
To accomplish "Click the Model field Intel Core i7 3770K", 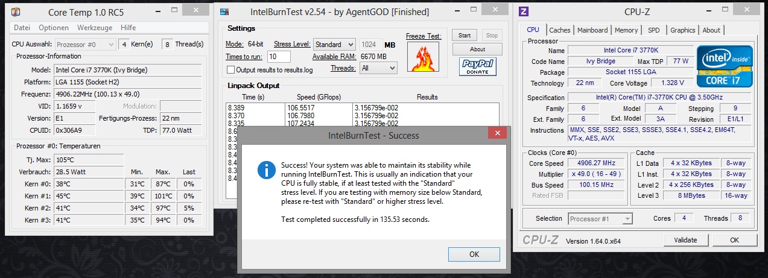I will [128, 70].
